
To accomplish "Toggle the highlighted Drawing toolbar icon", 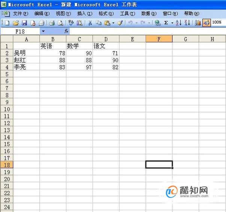I will [207, 23].
